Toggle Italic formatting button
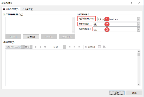 click(x=40, y=47)
